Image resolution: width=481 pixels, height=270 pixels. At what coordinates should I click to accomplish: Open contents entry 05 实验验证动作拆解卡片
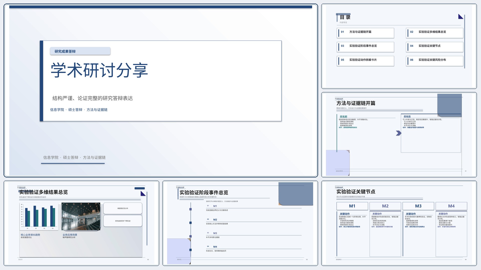click(x=366, y=61)
